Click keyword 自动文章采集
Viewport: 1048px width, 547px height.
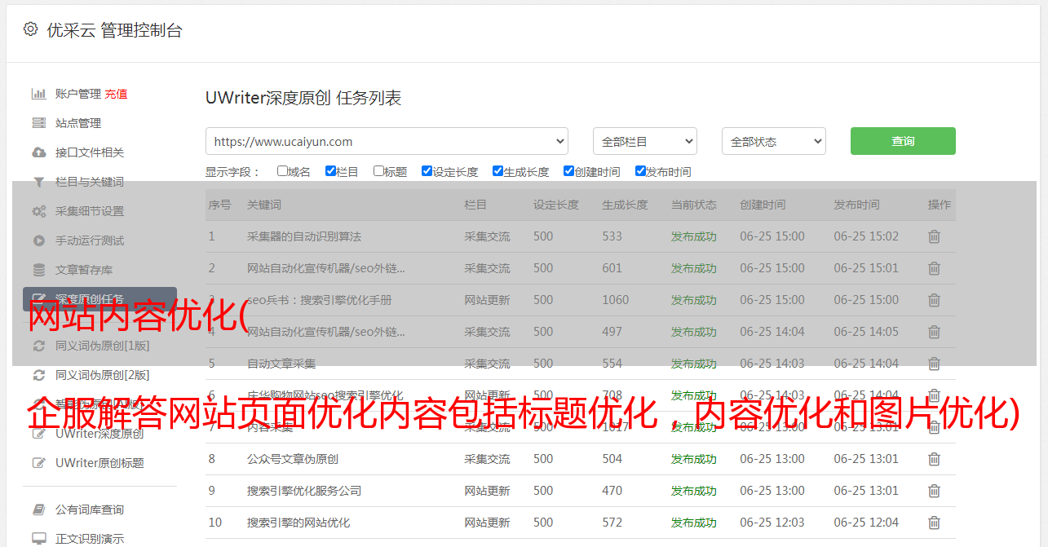281,364
